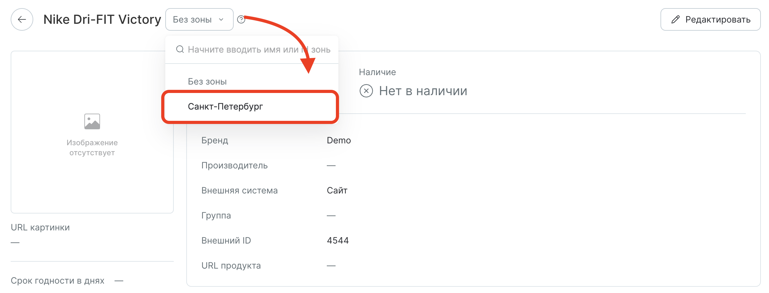This screenshot has height=293, width=769.
Task: Click the Редактировать button
Action: [x=711, y=19]
